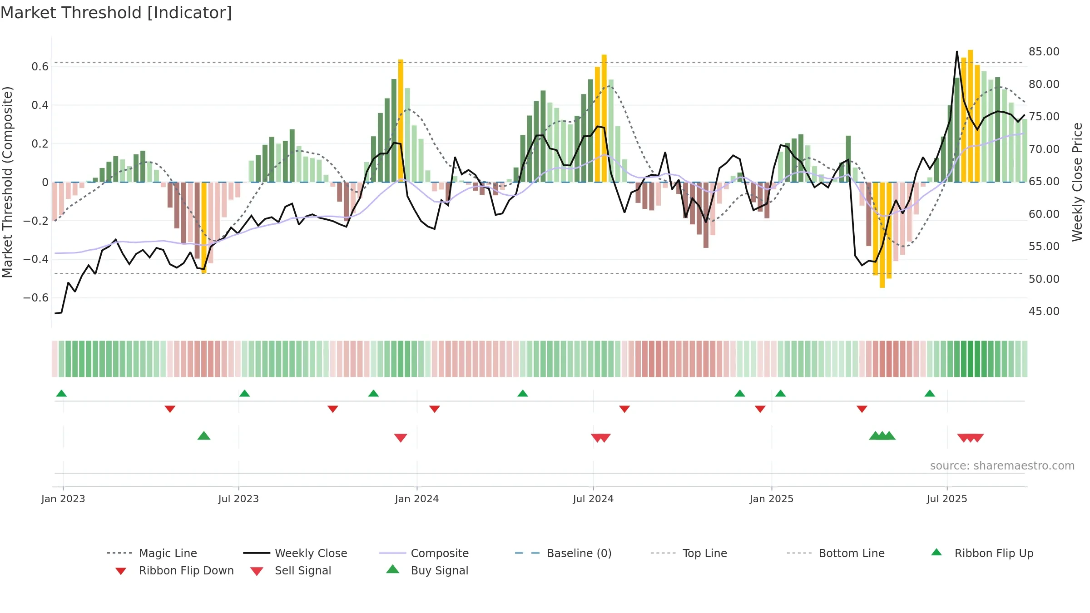The height and width of the screenshot is (613, 1090).
Task: Click the '−0.6' composite axis value
Action: click(36, 298)
